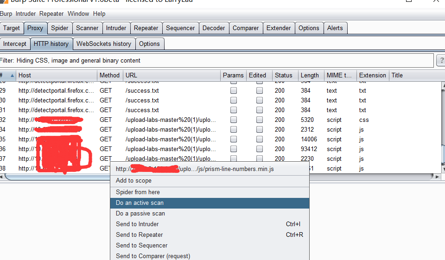Switch to the Scanner tab
445x260 pixels.
[x=87, y=28]
